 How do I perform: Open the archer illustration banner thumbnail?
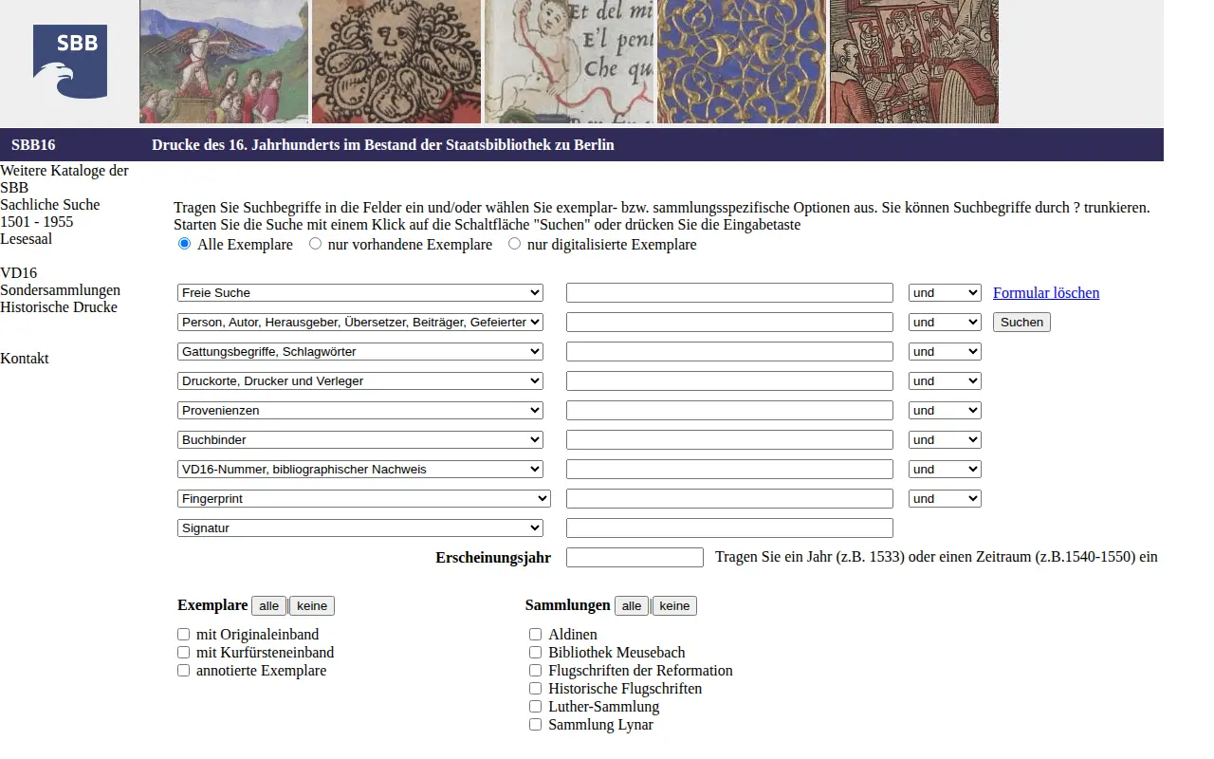point(224,62)
